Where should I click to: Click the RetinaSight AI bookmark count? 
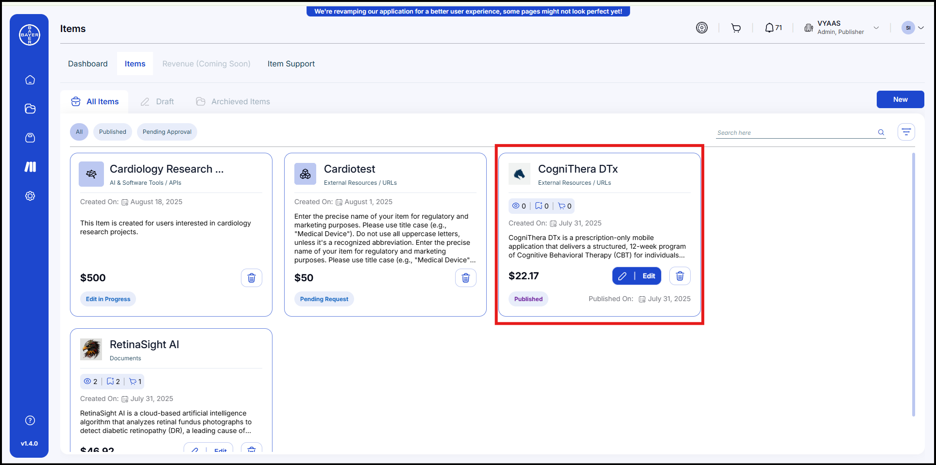113,382
